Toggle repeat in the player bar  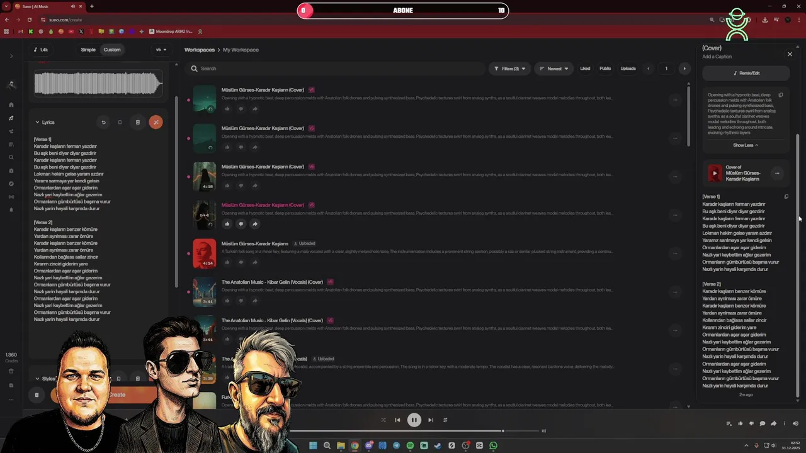tap(445, 420)
